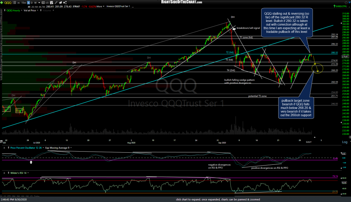The height and width of the screenshot is (202, 351).
Task: Click the template 'Tc' icon in the toolbar
Action: (x=43, y=3)
